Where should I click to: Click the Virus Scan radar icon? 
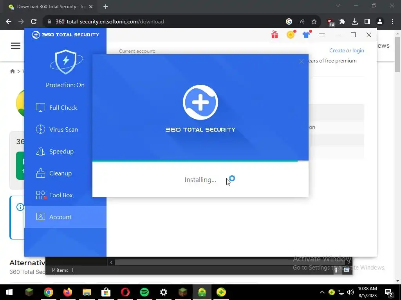tap(40, 129)
